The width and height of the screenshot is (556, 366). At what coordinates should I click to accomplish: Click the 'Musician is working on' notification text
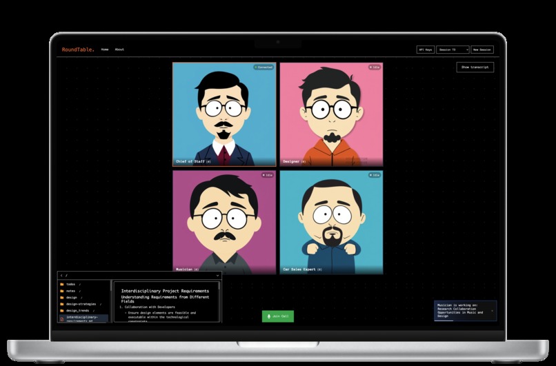point(460,310)
